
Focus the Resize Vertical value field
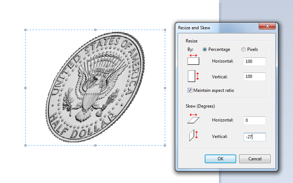pos(255,77)
